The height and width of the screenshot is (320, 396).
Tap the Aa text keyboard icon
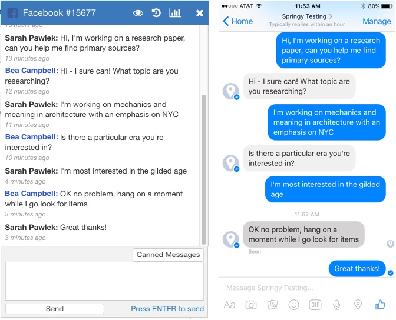(230, 305)
